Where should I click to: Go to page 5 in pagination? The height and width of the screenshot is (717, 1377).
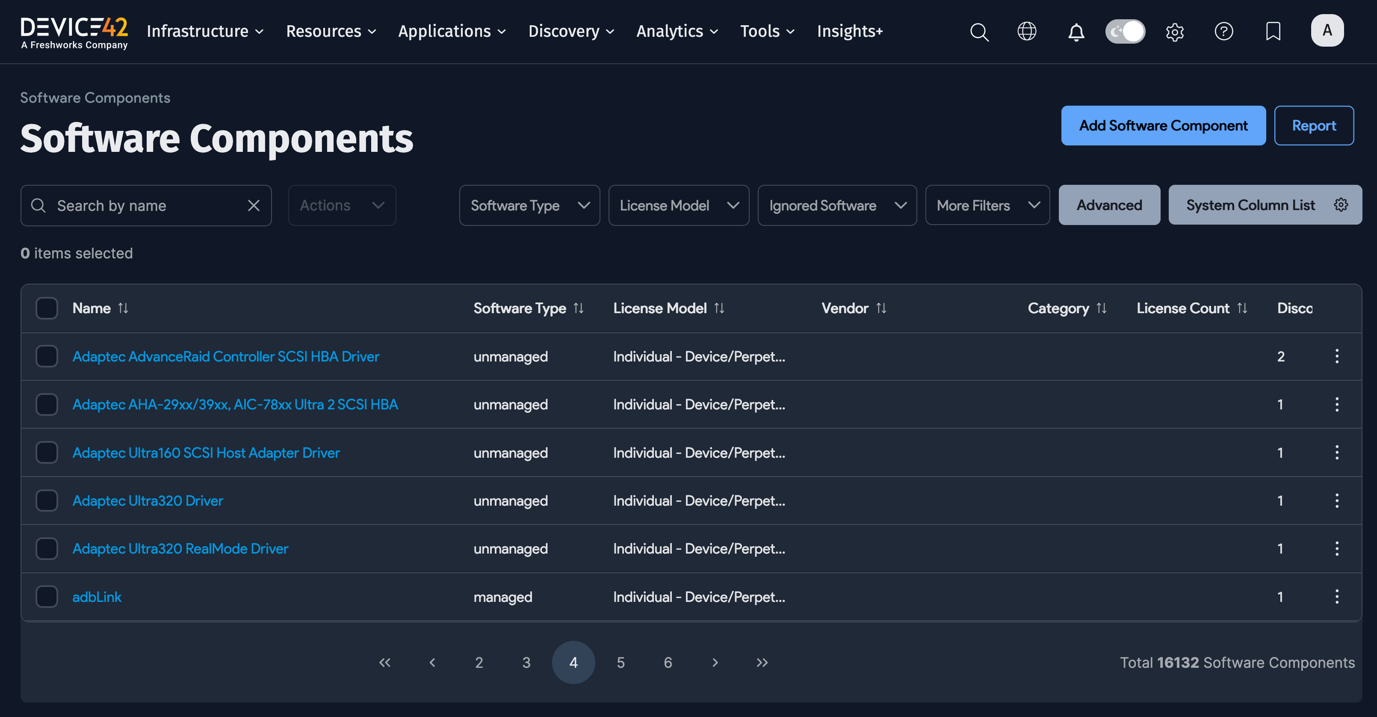[621, 663]
